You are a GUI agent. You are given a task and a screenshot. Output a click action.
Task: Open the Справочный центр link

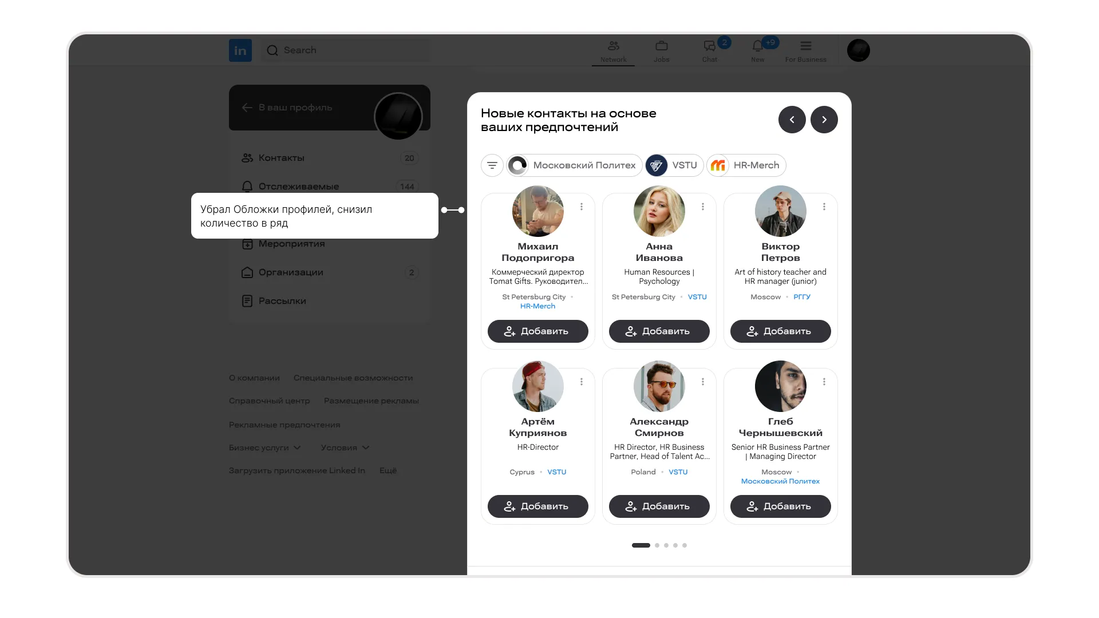pos(269,401)
